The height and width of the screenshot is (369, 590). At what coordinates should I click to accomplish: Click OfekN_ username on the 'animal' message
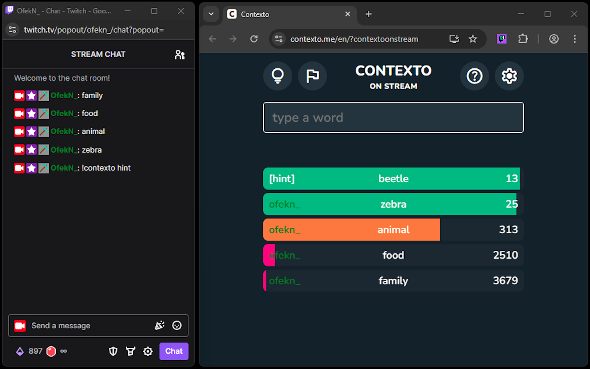(x=64, y=131)
